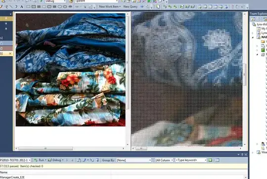Click the first Team Explorer toolbar icon

click(x=253, y=19)
